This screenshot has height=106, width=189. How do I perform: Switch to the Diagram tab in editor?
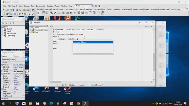(x=99, y=85)
